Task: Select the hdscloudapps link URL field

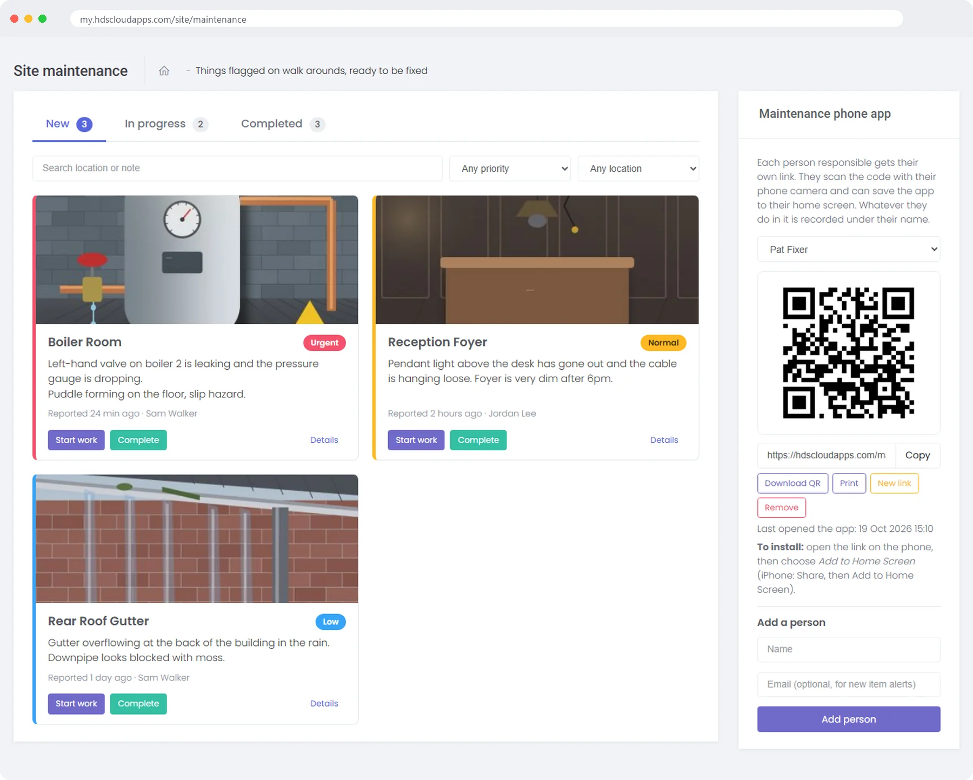Action: (x=827, y=455)
